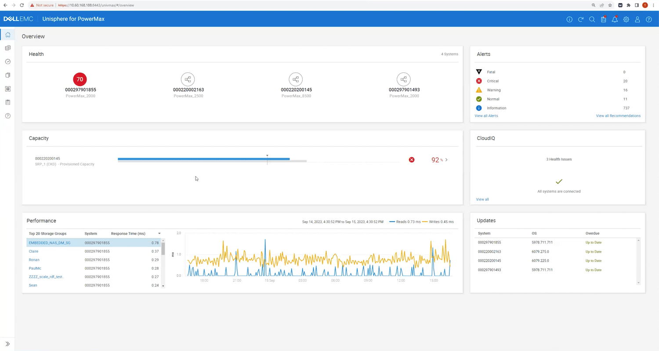Click the Warning alert triangle icon

pos(479,90)
